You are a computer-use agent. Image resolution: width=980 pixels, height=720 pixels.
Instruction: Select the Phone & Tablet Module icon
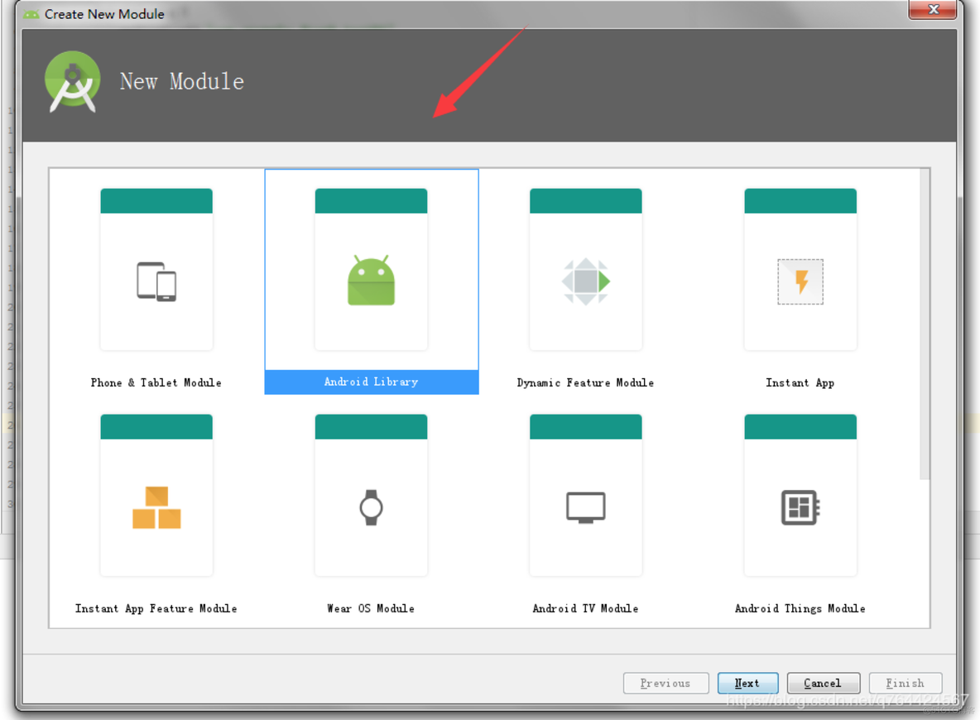[x=156, y=282]
